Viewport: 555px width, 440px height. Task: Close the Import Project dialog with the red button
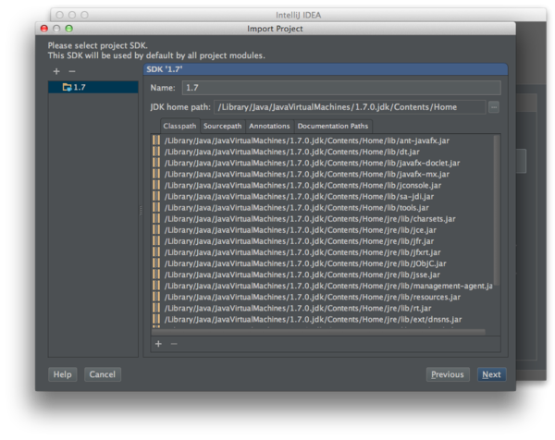tap(44, 29)
